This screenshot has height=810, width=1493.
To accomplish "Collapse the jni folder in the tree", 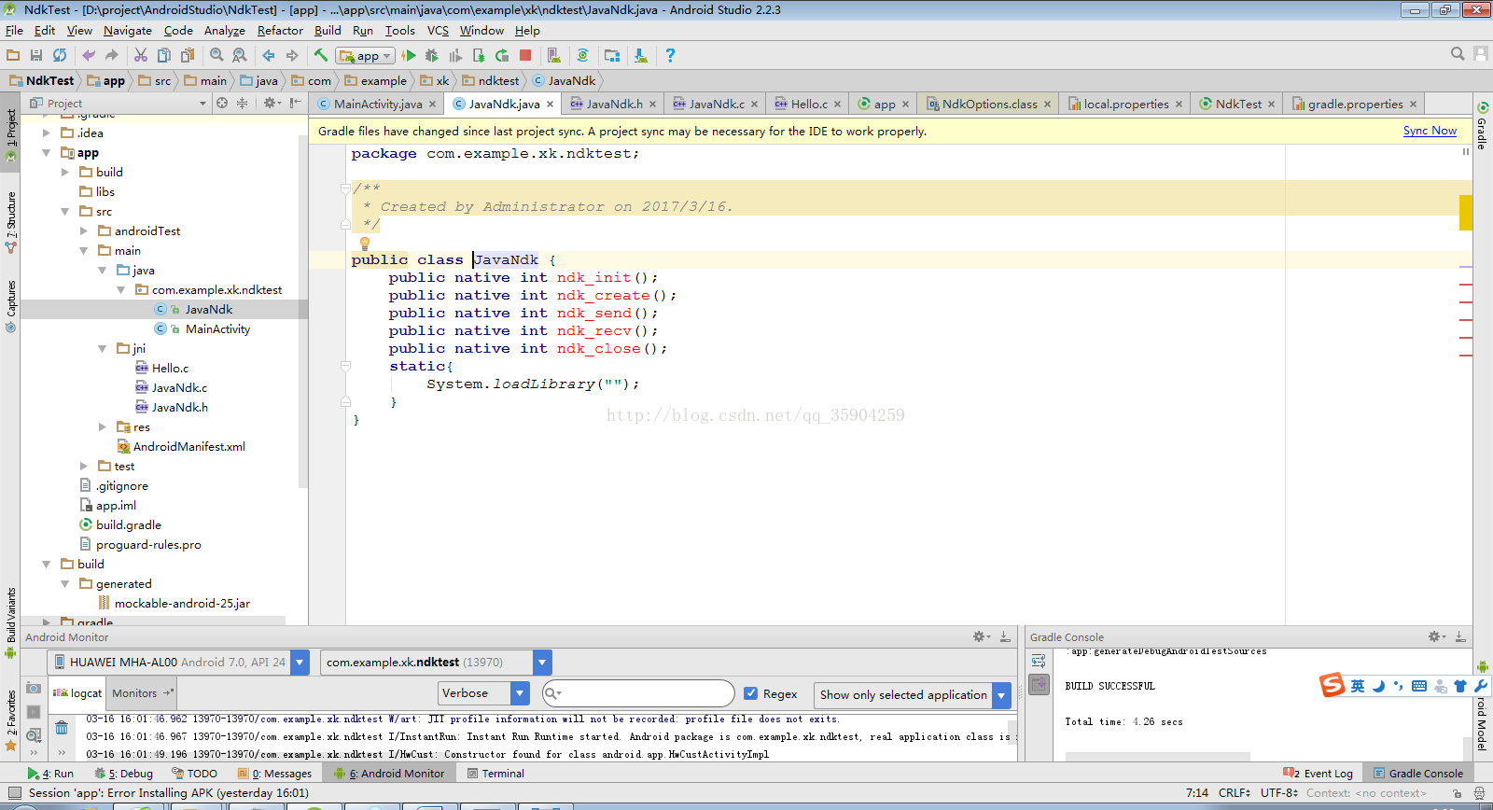I will (103, 348).
